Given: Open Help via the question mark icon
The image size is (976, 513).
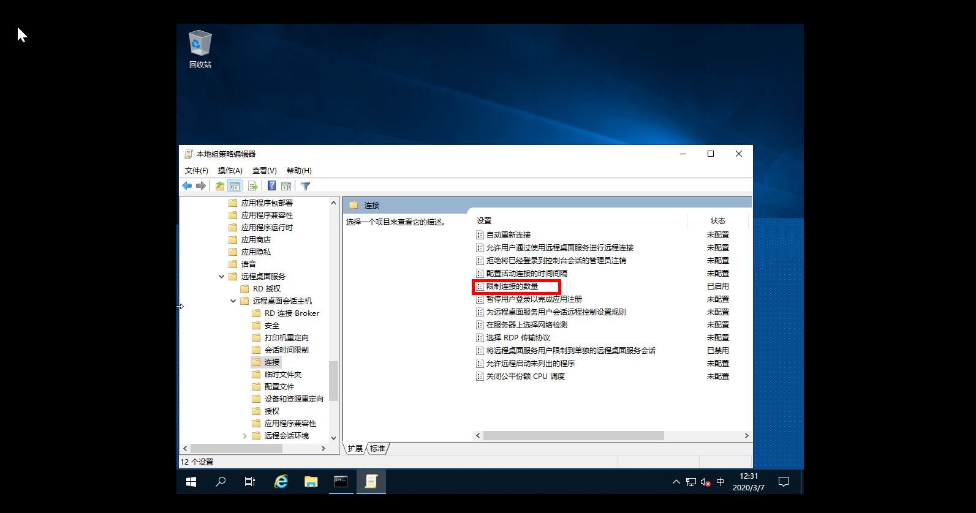Looking at the screenshot, I should pyautogui.click(x=271, y=186).
